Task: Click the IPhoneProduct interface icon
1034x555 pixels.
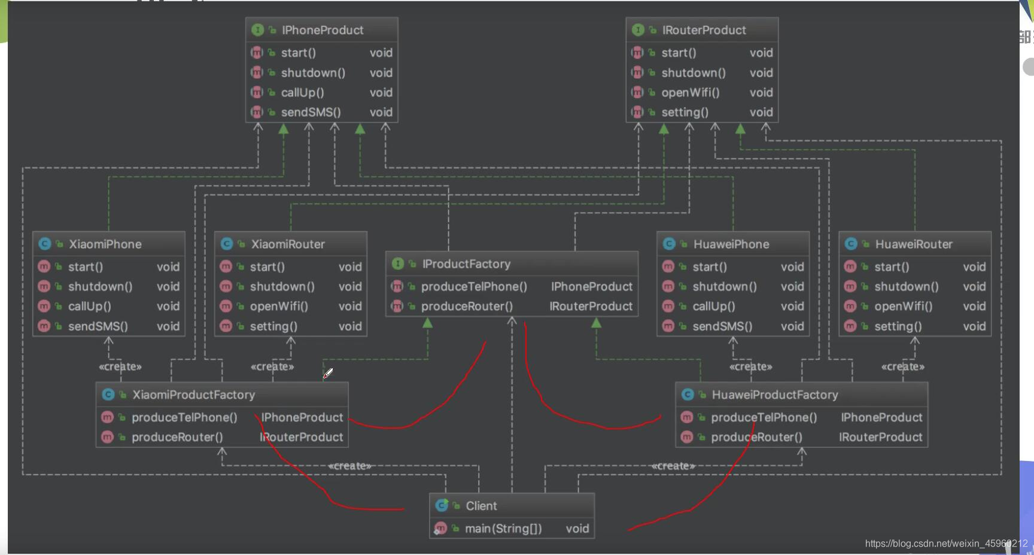Action: coord(258,30)
